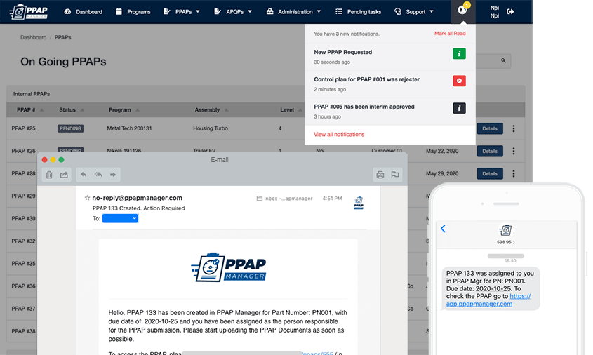Click Forward arrow in E-mail window

tap(113, 175)
